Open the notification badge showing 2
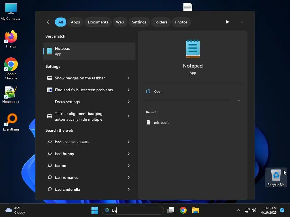Image resolution: width=290 pixels, height=217 pixels. tap(282, 210)
